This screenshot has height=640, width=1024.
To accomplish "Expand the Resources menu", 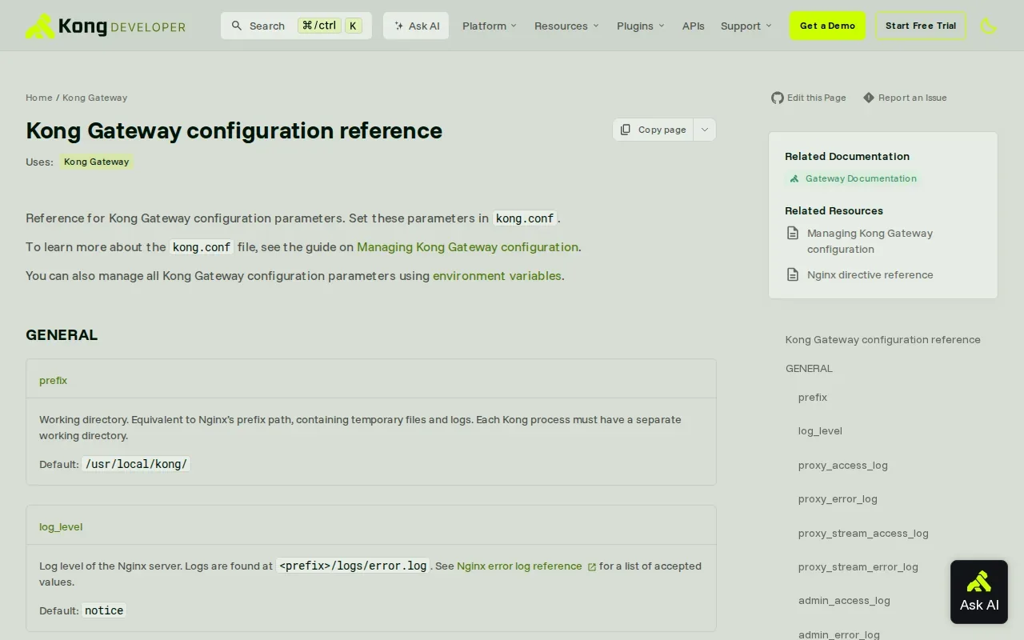I will click(x=566, y=26).
